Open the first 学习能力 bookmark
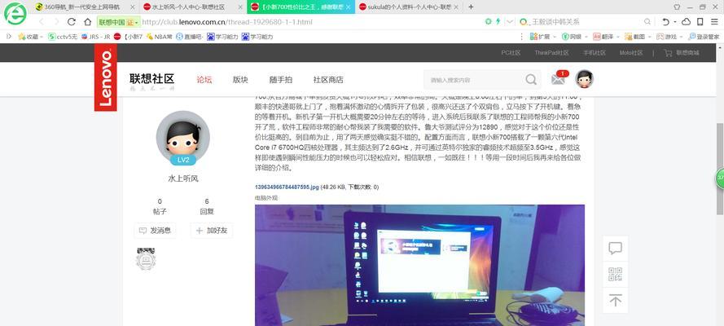 pos(222,37)
